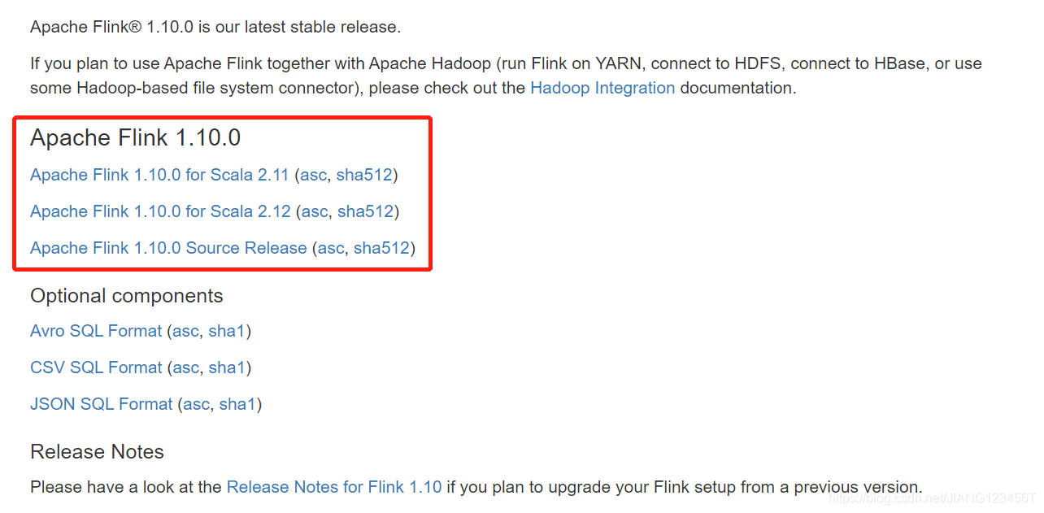The width and height of the screenshot is (1044, 513).
Task: Open the sha1 checksum for JSON SQL Format
Action: [x=238, y=404]
